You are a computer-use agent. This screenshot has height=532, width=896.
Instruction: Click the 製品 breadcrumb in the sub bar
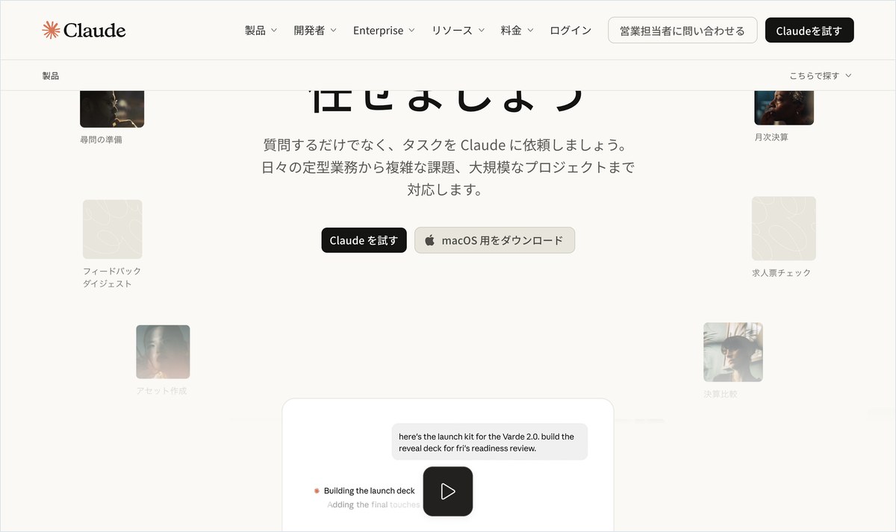tap(51, 75)
